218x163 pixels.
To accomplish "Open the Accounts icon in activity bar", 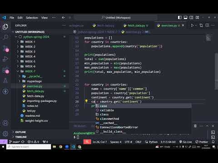I will coord(5,123).
